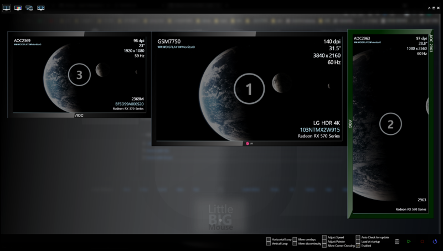This screenshot has height=251, width=443.
Task: Toggle the Load at startup checkbox
Action: 358,242
